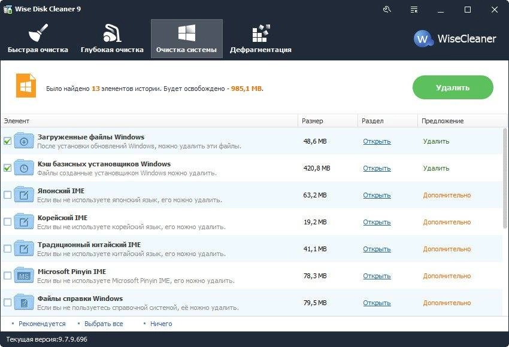The width and height of the screenshot is (509, 347).
Task: Click the Текущая версия:9.7.9.696 status text
Action: click(47, 339)
